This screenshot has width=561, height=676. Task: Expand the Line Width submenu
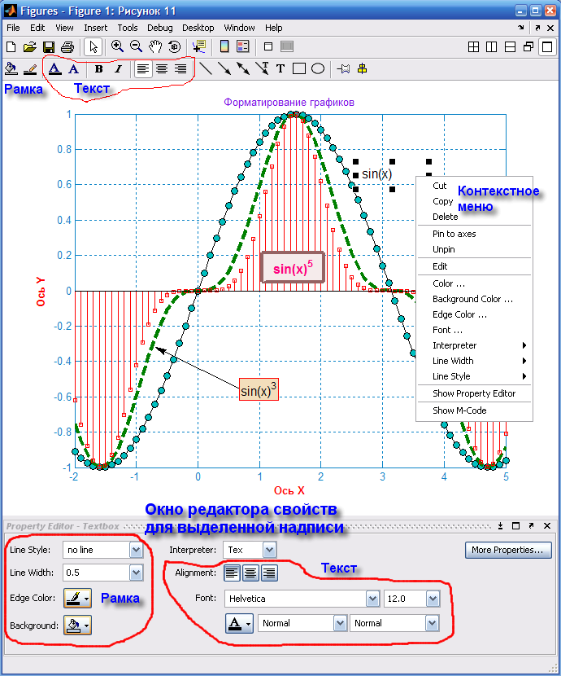point(475,361)
